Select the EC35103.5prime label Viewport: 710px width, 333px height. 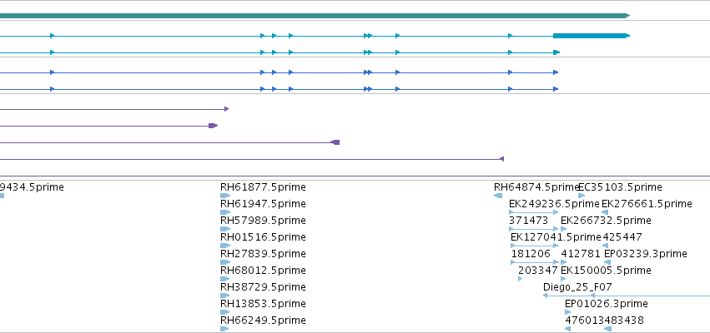620,187
